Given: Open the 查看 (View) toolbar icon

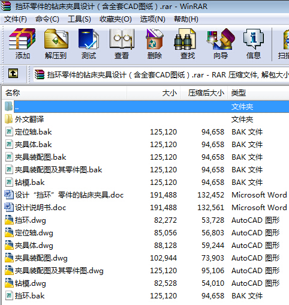Looking at the screenshot, I should coord(122,39).
